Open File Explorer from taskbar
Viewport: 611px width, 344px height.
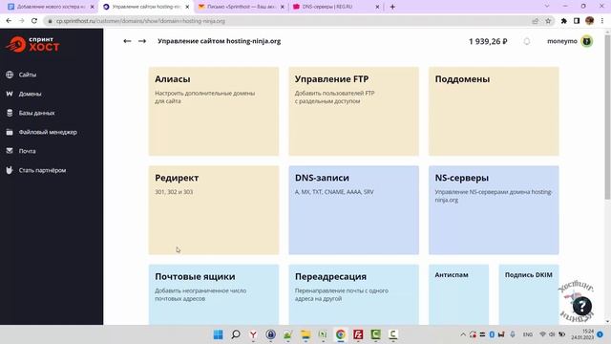(305, 334)
